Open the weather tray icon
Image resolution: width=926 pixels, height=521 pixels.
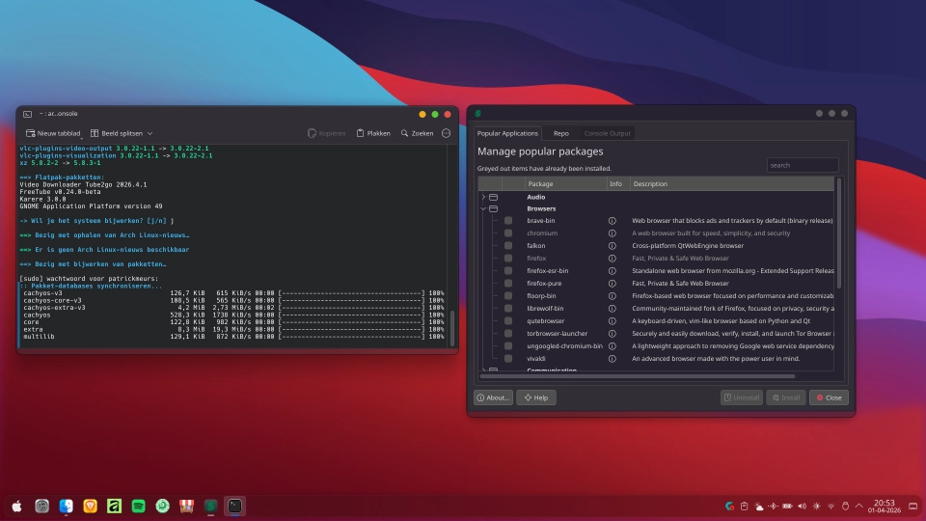[x=759, y=507]
